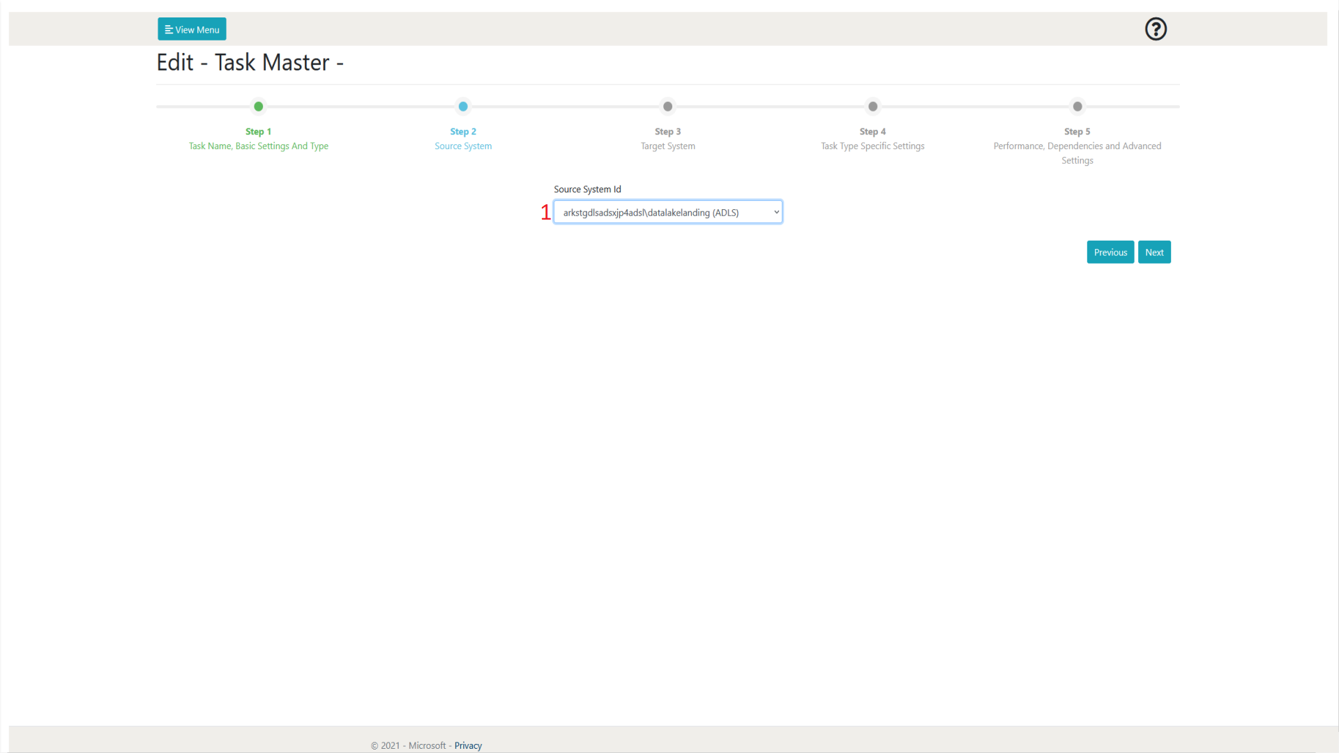Open the Privacy link in footer
Image resolution: width=1339 pixels, height=753 pixels.
click(x=468, y=745)
